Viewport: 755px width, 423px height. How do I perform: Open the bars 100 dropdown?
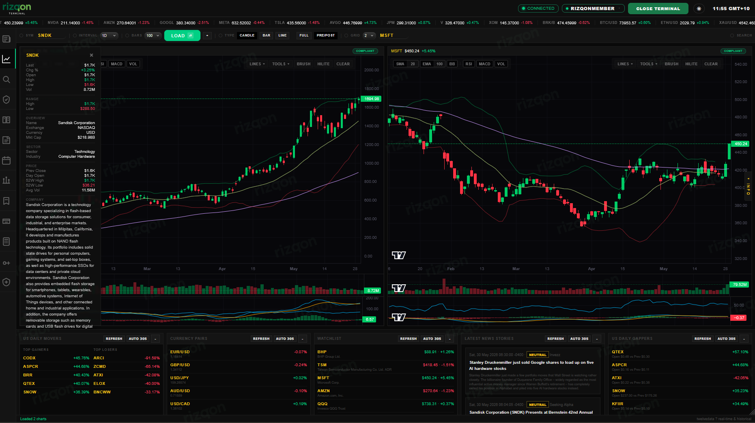[x=153, y=36]
